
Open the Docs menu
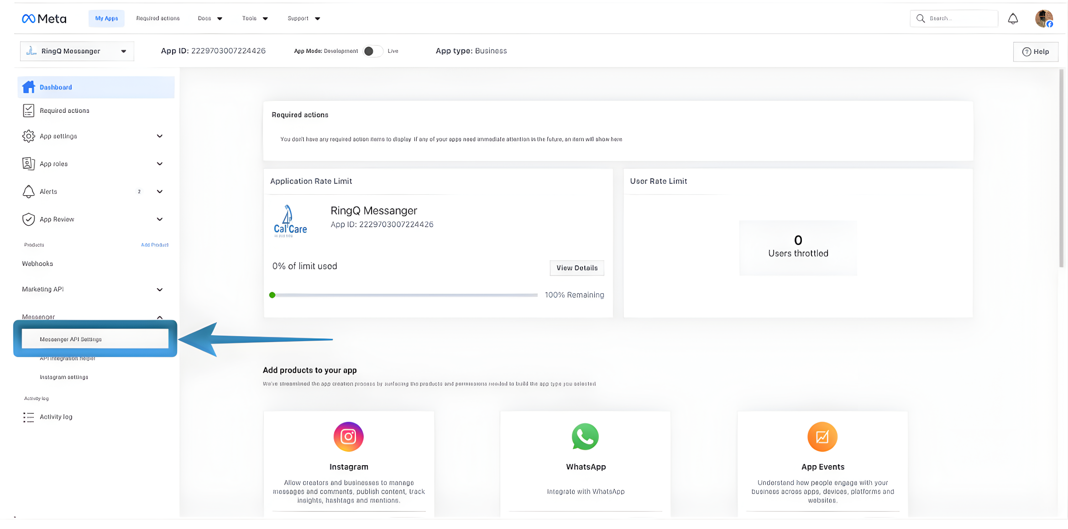(x=209, y=18)
